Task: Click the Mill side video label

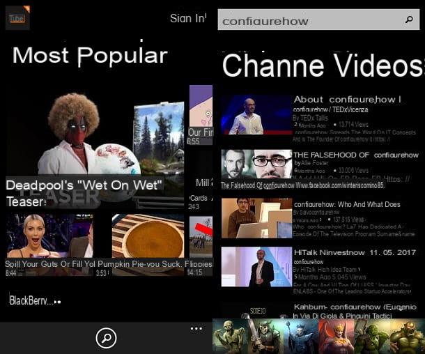Action: coord(204,183)
